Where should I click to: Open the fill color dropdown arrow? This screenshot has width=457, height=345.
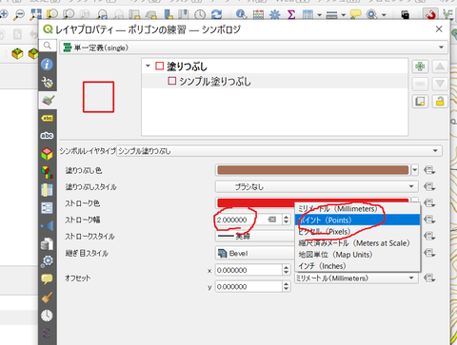[415, 170]
